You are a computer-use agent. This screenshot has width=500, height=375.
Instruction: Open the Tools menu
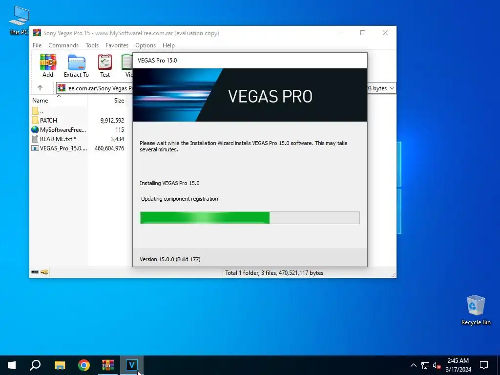[92, 45]
